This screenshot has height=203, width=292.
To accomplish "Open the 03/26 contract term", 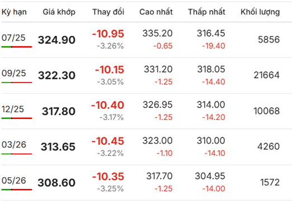I will tap(14, 145).
